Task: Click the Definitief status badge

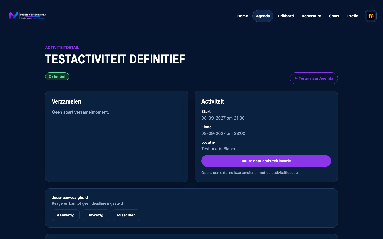Action: (57, 76)
